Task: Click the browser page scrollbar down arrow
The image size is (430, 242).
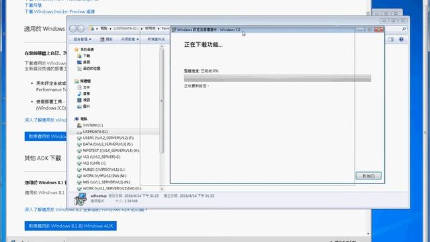Action: pyautogui.click(x=368, y=234)
